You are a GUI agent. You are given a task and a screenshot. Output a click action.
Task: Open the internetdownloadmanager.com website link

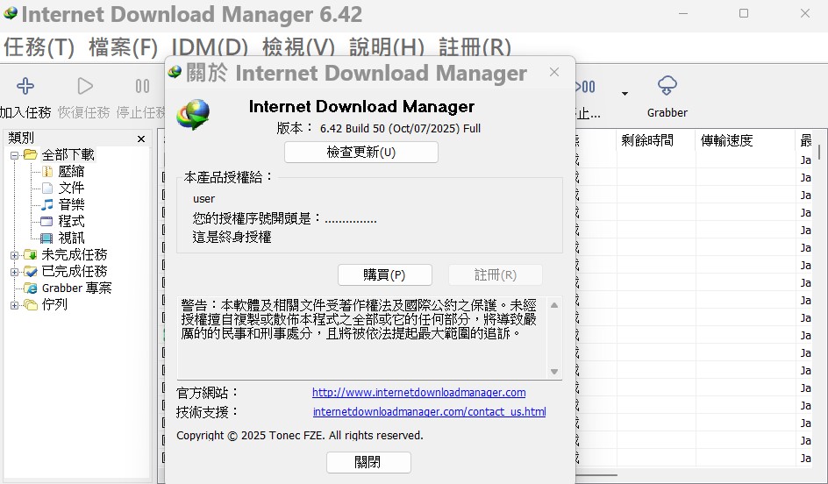(x=418, y=392)
